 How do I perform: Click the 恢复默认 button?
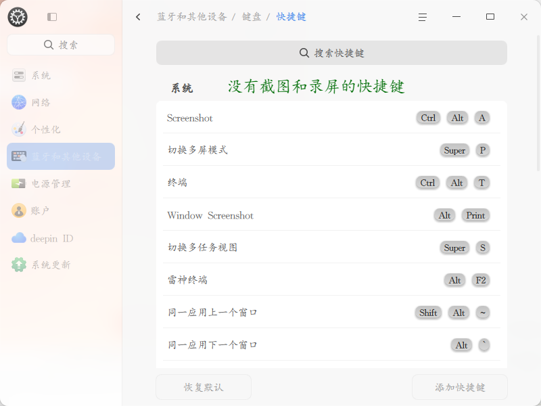coord(204,387)
